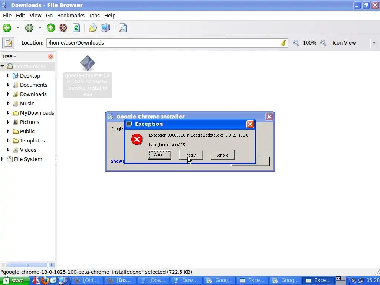Open the Help menu
Viewport: 380px width, 285px height.
tap(110, 16)
